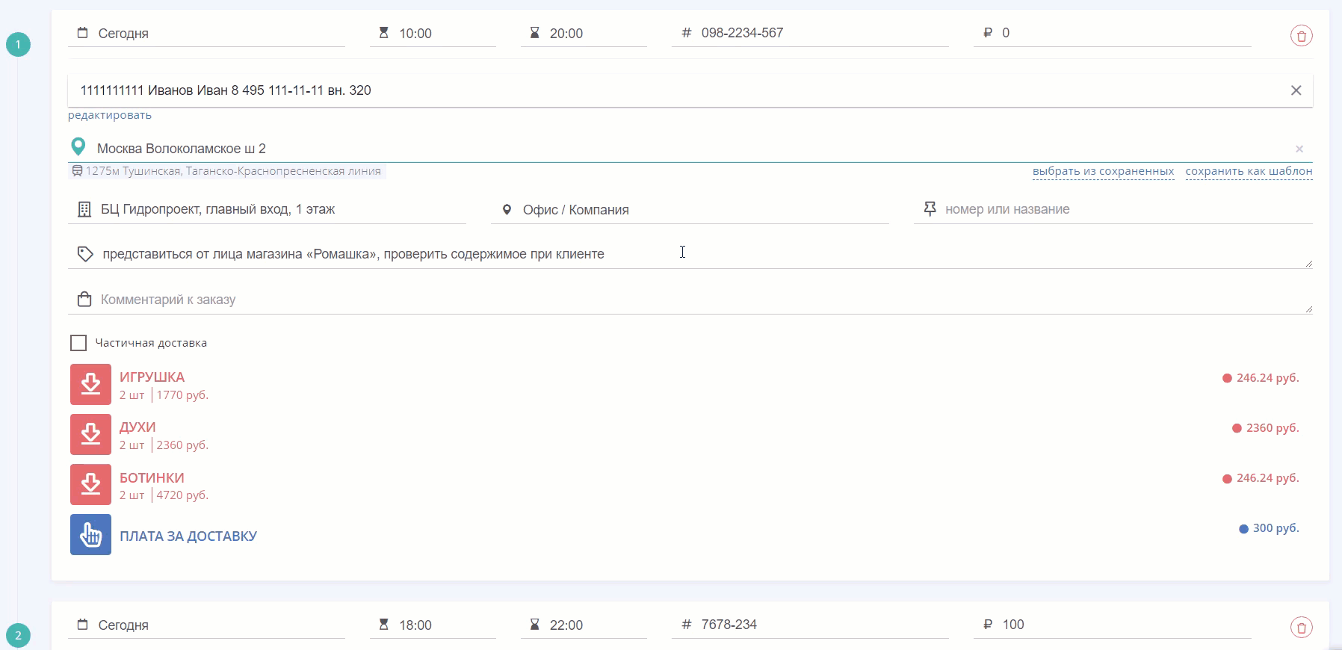Click the red БОТИНКИ item icon
The image size is (1342, 650).
pos(90,484)
